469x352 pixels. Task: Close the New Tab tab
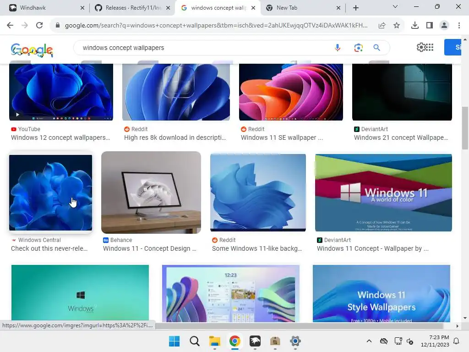coord(338,8)
